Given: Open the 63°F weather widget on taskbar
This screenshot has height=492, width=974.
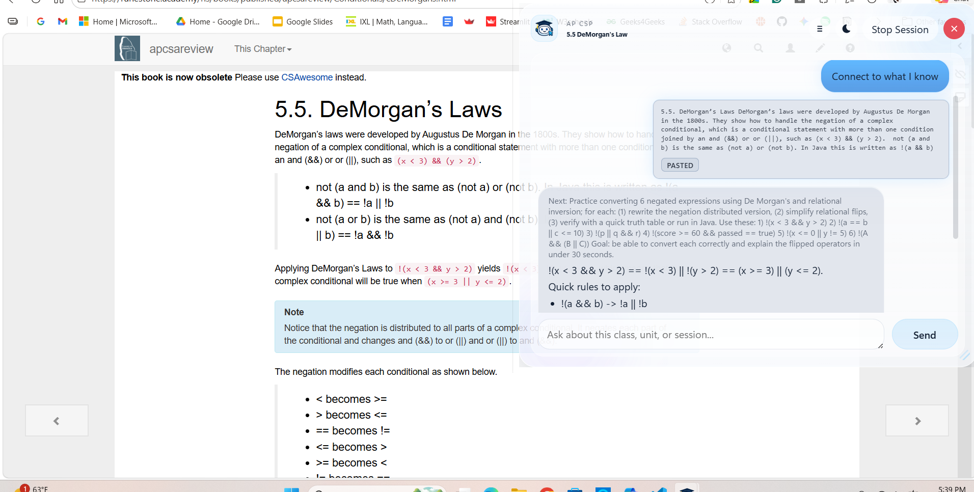Looking at the screenshot, I should [x=32, y=488].
